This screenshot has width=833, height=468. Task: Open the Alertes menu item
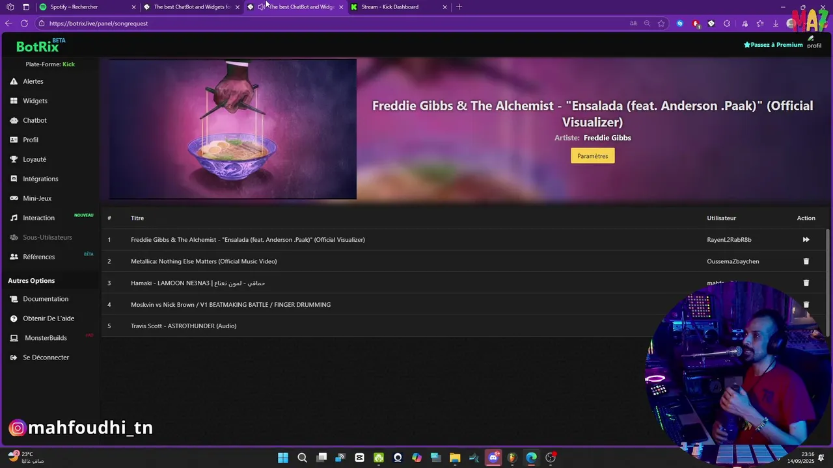tap(33, 81)
